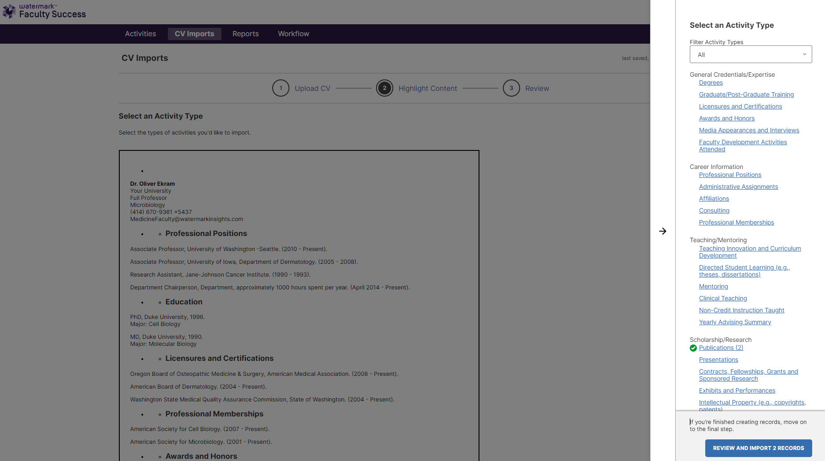This screenshot has height=461, width=825.
Task: Open the Publications (2) link
Action: [x=721, y=348]
